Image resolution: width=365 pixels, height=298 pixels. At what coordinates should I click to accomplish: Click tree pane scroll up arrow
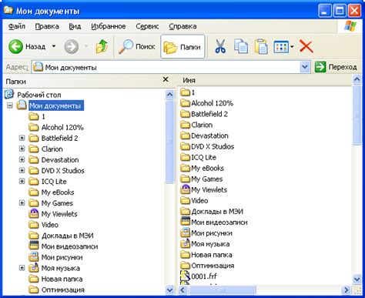tap(169, 95)
